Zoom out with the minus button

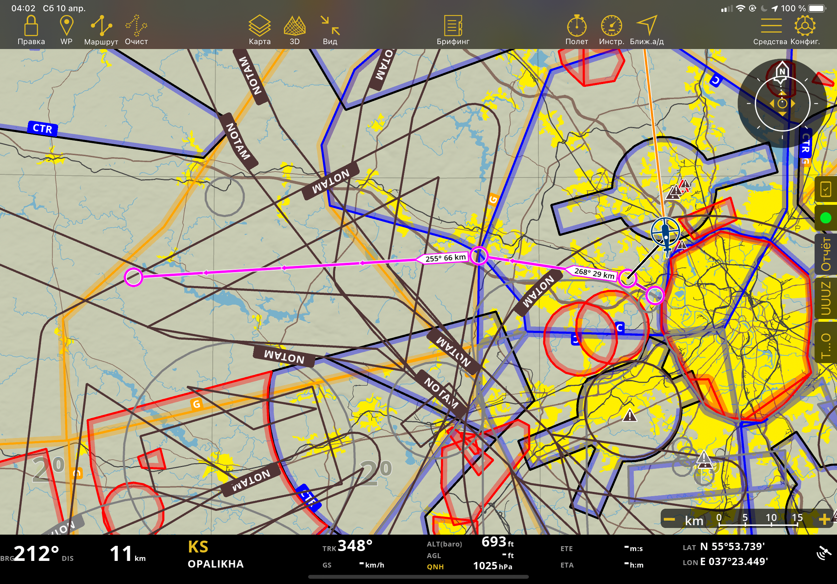[x=669, y=520]
